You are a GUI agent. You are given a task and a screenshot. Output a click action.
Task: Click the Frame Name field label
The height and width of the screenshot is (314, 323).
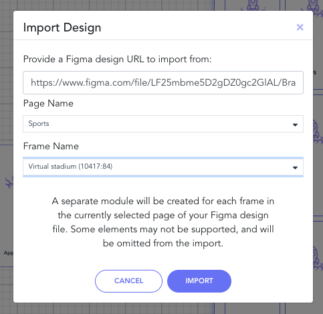pyautogui.click(x=51, y=146)
